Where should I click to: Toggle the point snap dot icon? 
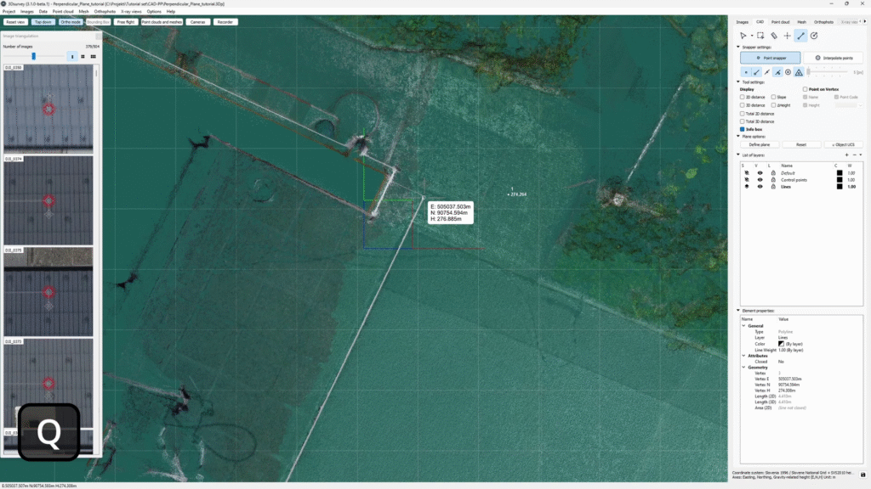click(x=746, y=72)
